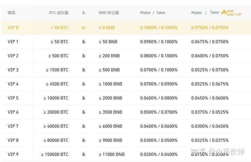Click the '&' cell in VIP 1 row
This screenshot has width=251, height=162.
click(x=84, y=42)
